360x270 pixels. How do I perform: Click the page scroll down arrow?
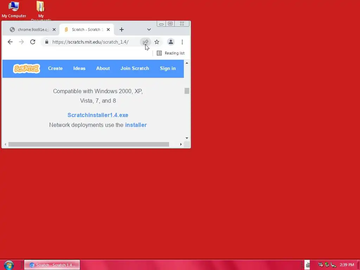point(187,138)
